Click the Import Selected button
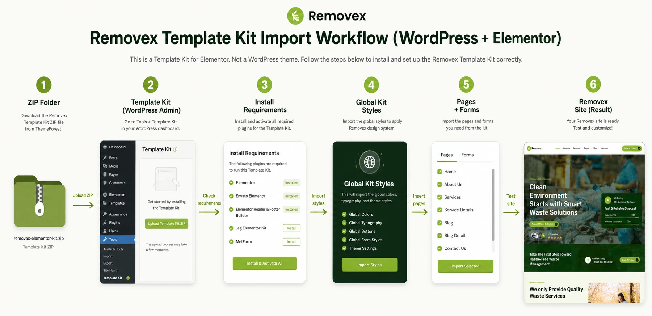This screenshot has height=316, width=652. click(465, 266)
